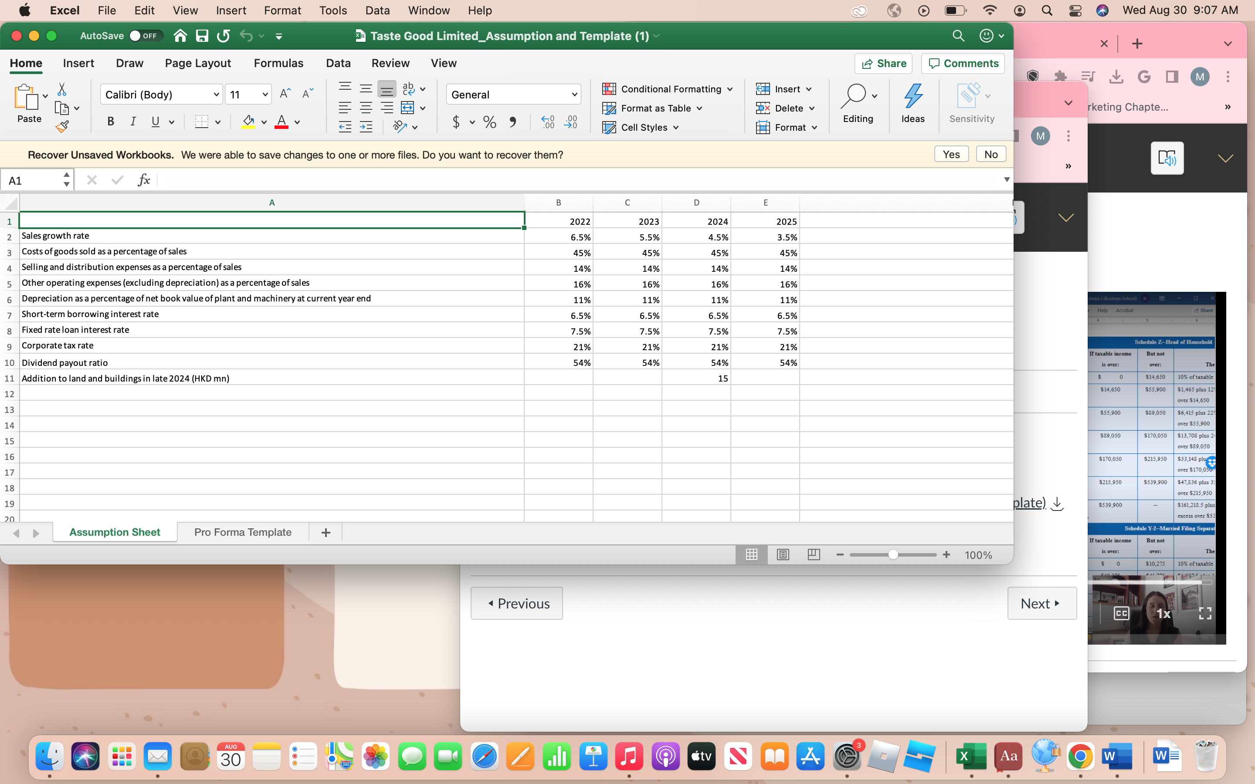Click the Format Painter icon

(62, 126)
